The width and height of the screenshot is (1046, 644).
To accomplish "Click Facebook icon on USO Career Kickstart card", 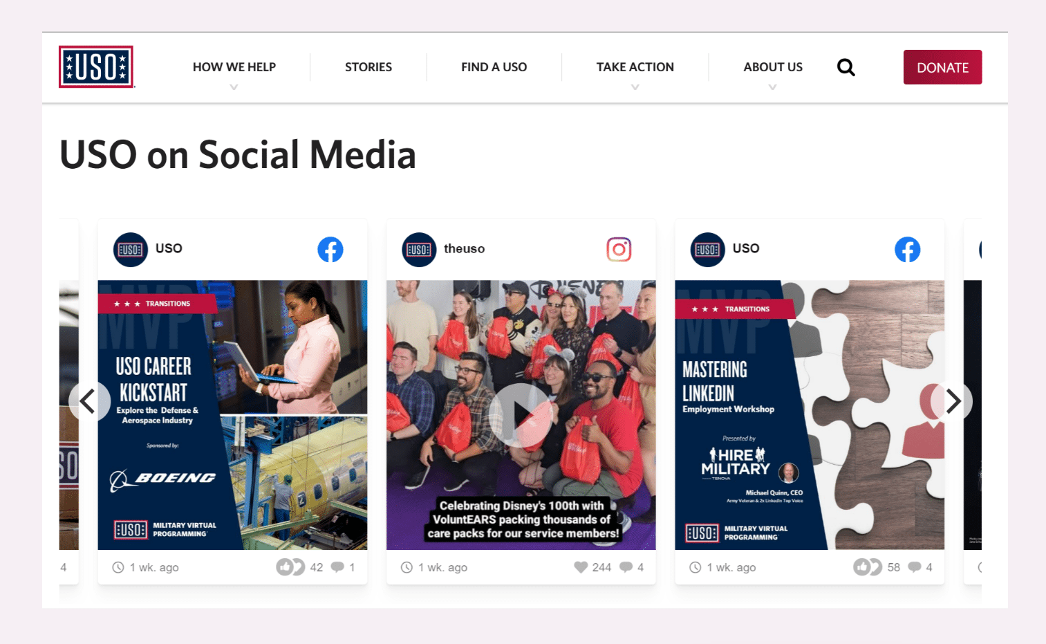I will click(x=330, y=249).
